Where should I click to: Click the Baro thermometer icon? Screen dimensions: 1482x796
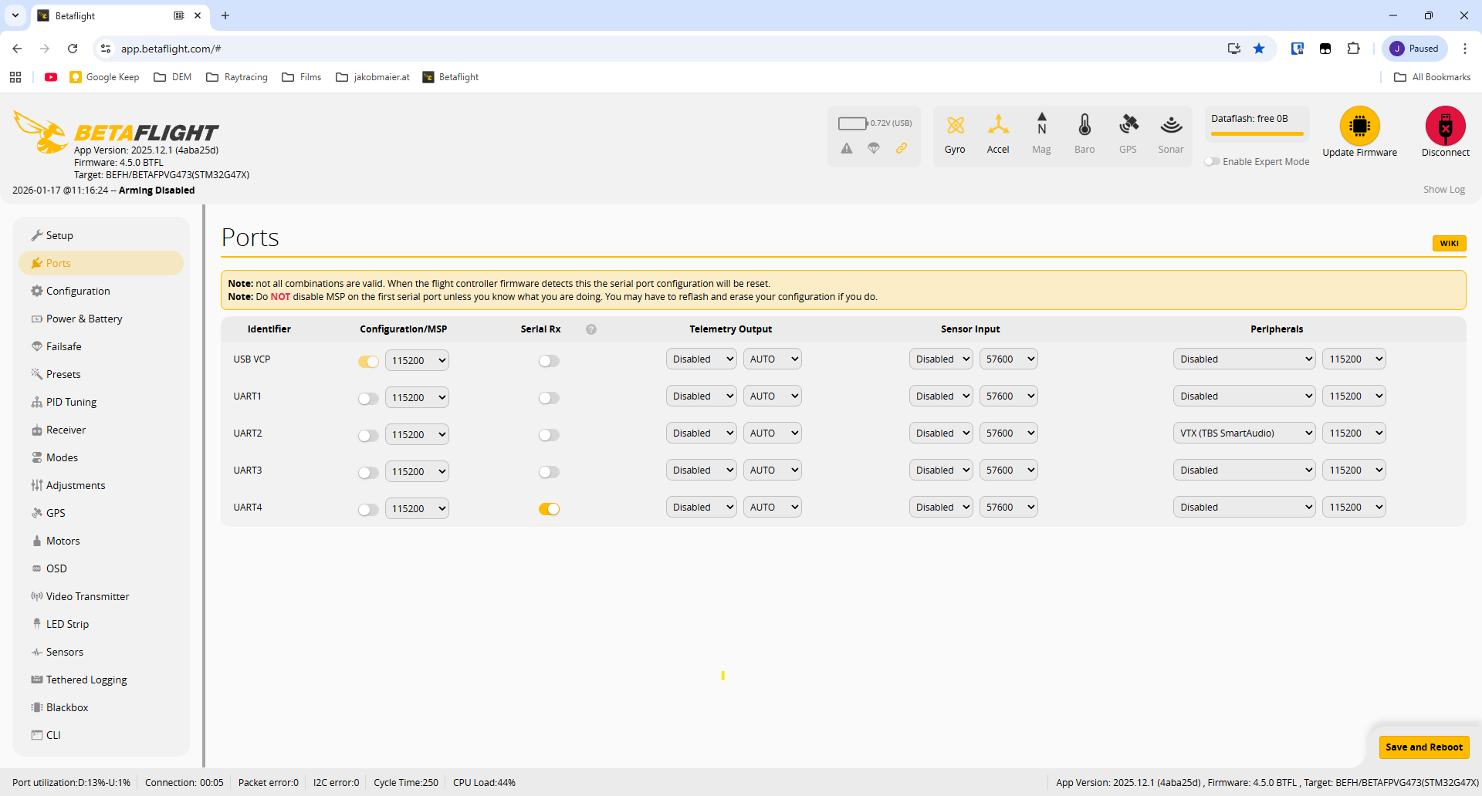(x=1084, y=126)
